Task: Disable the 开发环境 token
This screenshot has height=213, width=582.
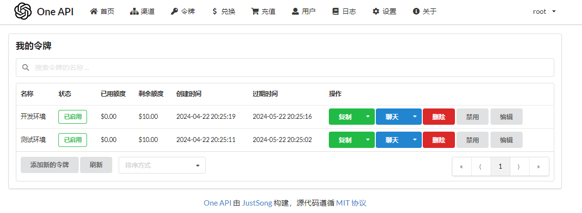Action: point(472,117)
